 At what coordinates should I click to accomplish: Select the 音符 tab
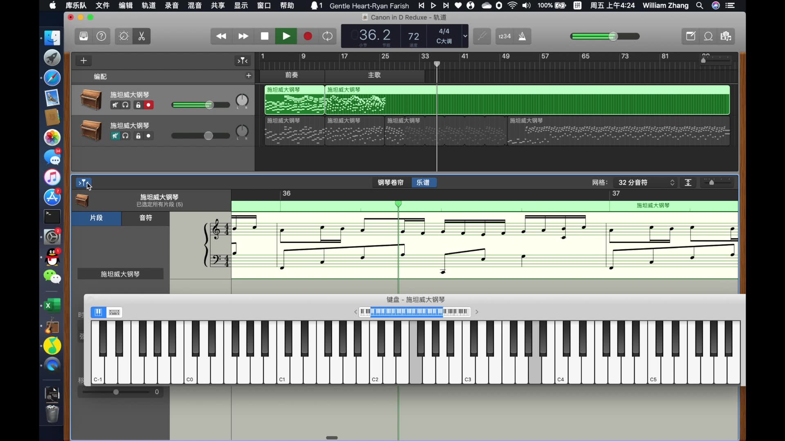tap(146, 218)
